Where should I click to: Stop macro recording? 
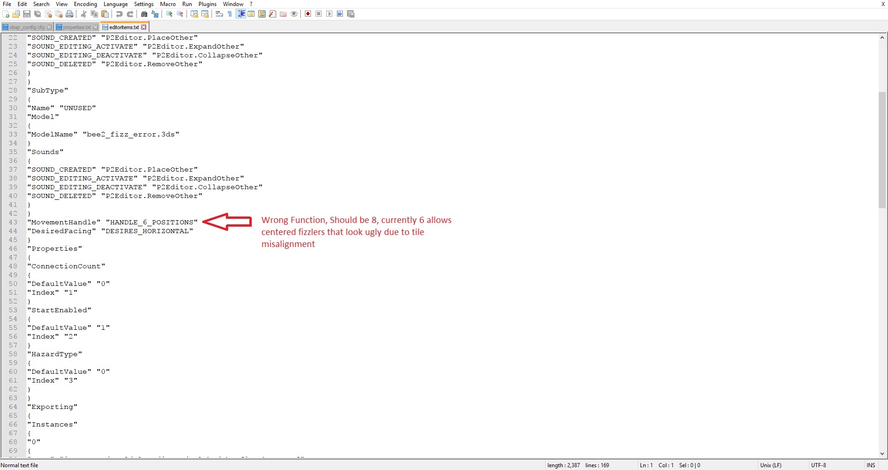319,14
